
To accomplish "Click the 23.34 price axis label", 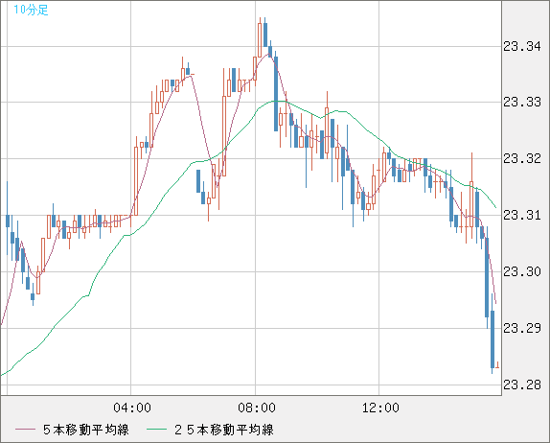I will [x=522, y=46].
